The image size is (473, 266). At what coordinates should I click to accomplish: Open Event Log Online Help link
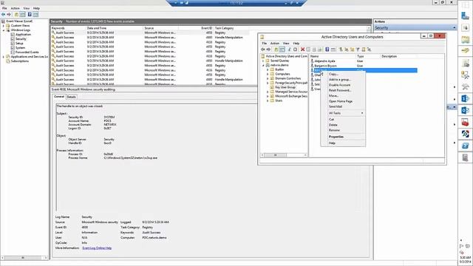97,248
